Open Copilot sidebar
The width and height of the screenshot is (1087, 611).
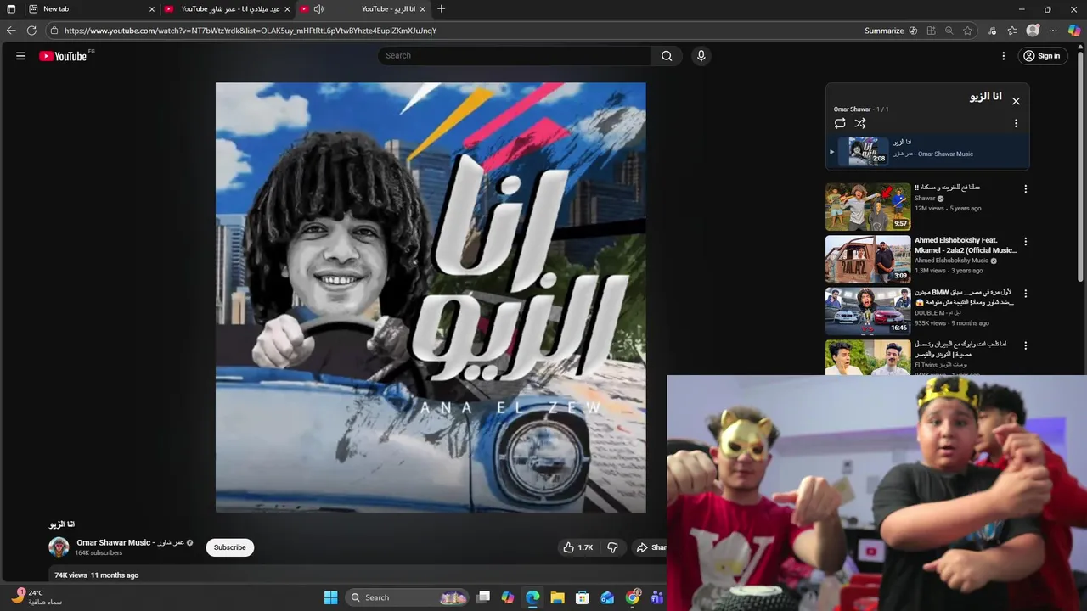pyautogui.click(x=1074, y=31)
